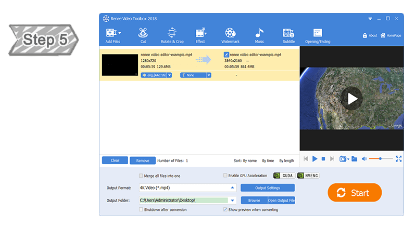Expand the Output Folder path dropdown
This screenshot has height=227, width=416.
[x=232, y=200]
